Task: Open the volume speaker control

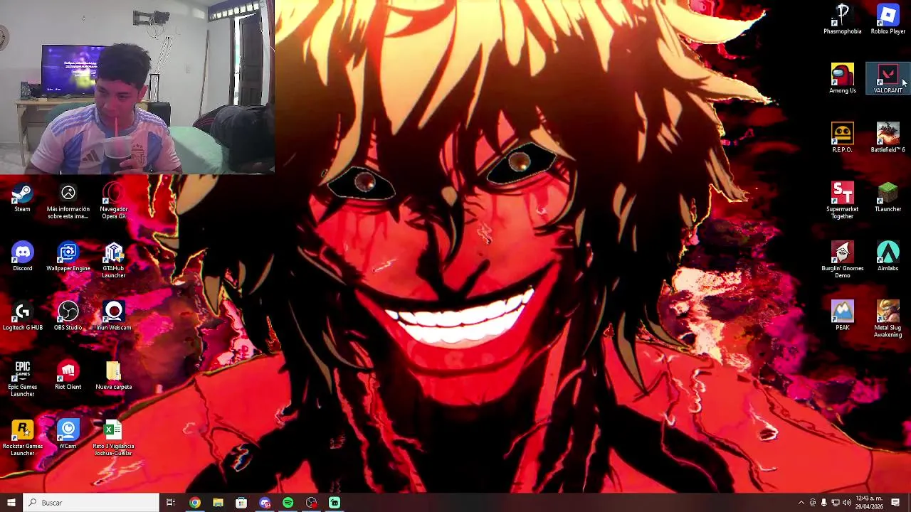Action: click(847, 503)
